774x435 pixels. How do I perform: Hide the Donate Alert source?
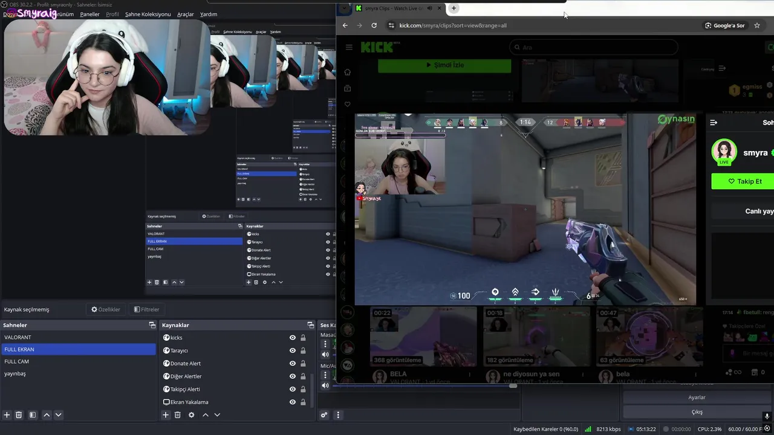click(293, 364)
